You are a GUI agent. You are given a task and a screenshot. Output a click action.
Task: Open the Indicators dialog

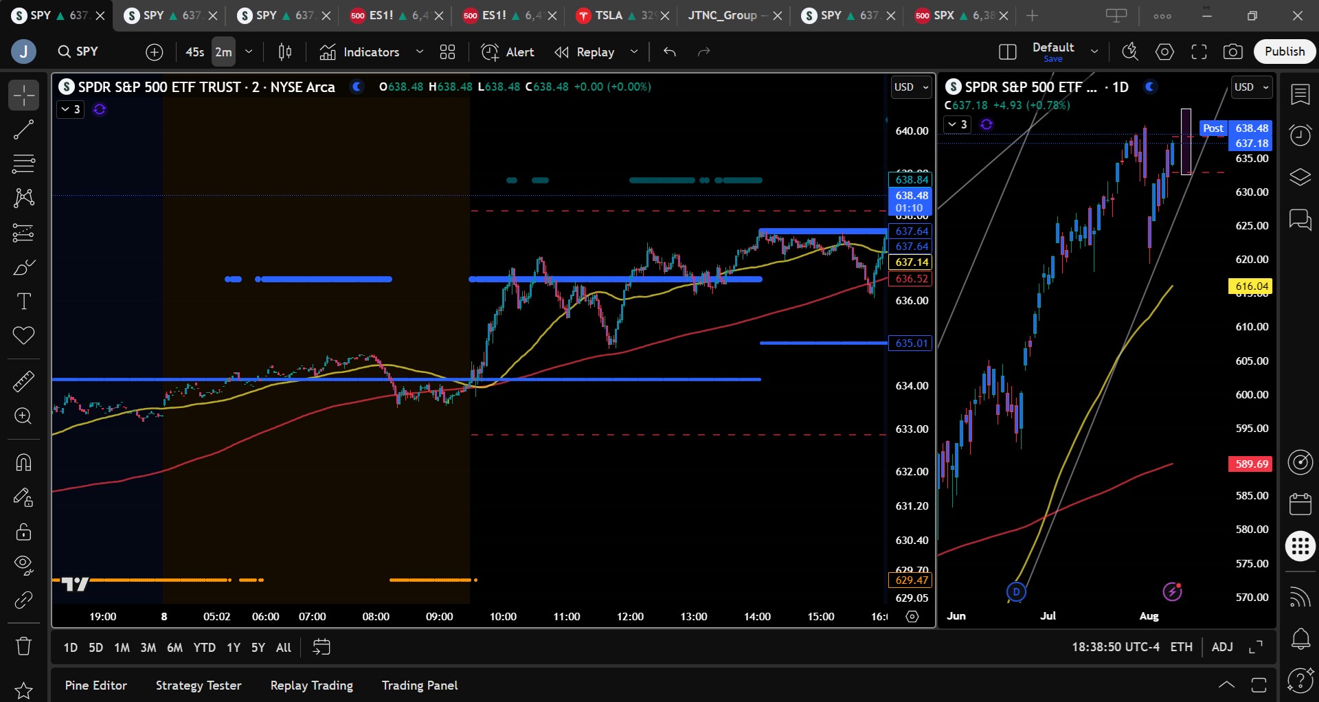[x=359, y=52]
